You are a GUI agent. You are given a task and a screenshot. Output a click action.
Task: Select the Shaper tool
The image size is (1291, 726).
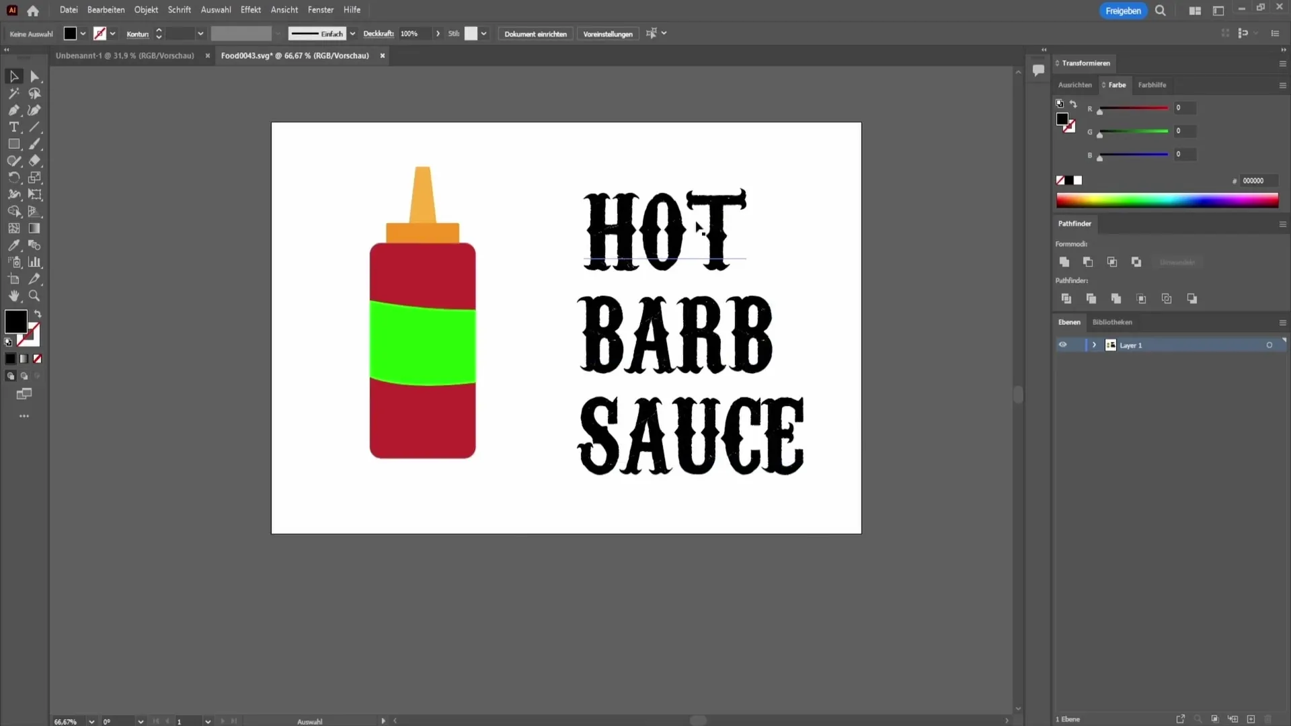(x=13, y=161)
